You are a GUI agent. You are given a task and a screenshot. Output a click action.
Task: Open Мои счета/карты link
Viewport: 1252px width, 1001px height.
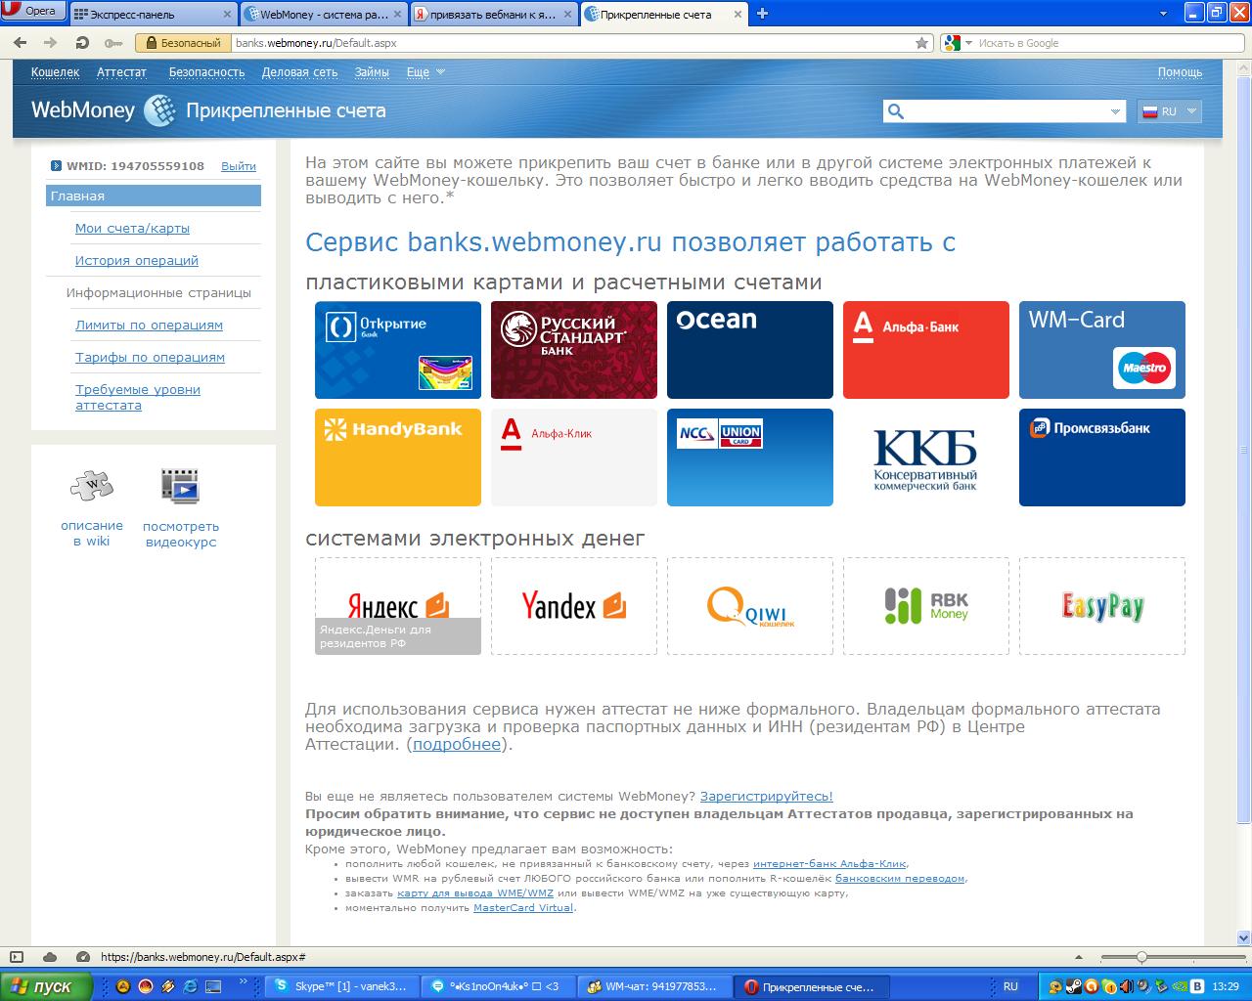[x=132, y=228]
